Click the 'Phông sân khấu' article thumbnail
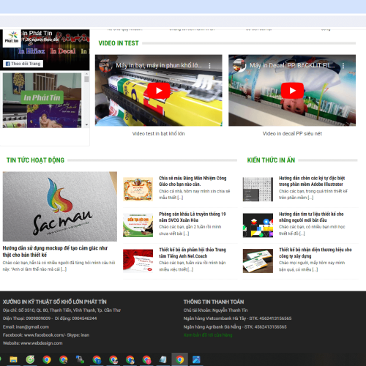Screen dimensions: 366x366 tap(138, 225)
